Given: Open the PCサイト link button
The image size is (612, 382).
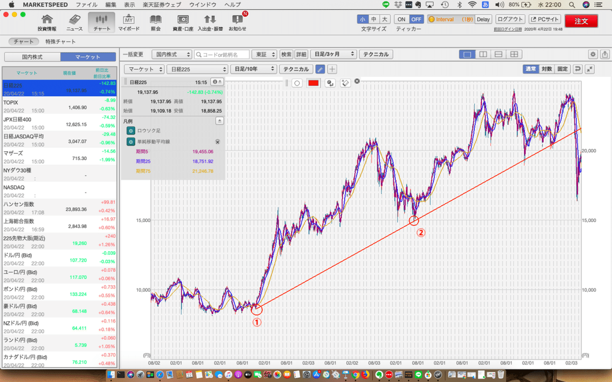Looking at the screenshot, I should click(544, 19).
